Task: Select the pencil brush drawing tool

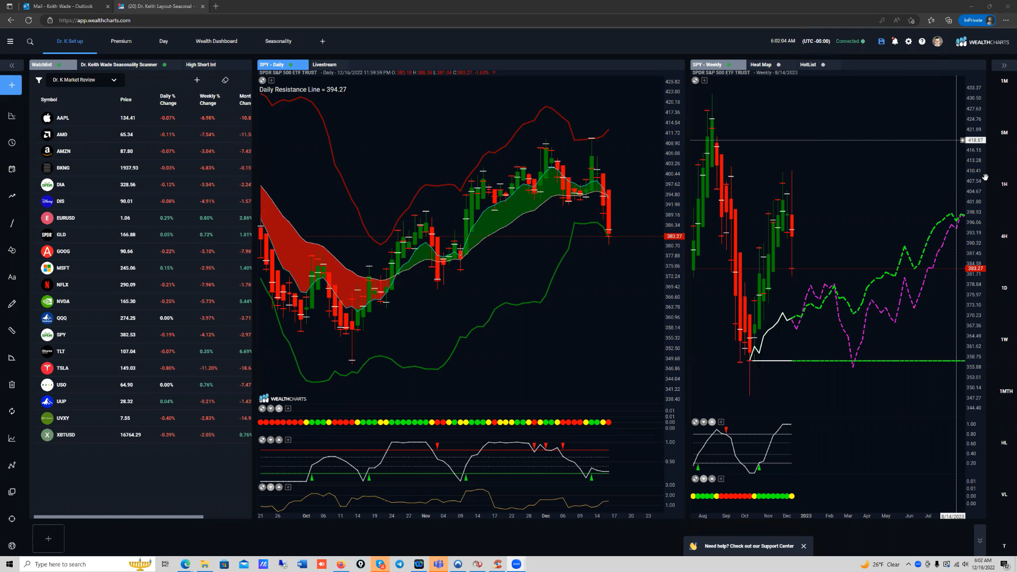Action: (12, 304)
